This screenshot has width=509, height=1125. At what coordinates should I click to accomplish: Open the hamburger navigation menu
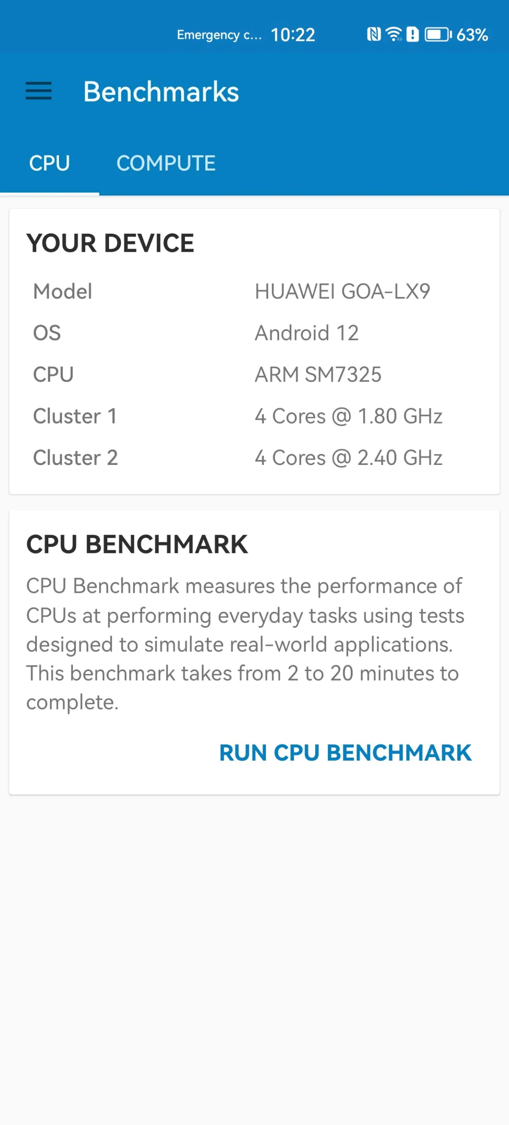point(39,91)
